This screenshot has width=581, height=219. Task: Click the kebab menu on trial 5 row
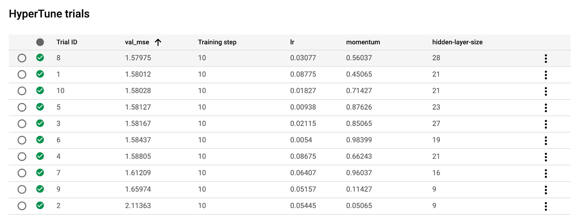(545, 108)
